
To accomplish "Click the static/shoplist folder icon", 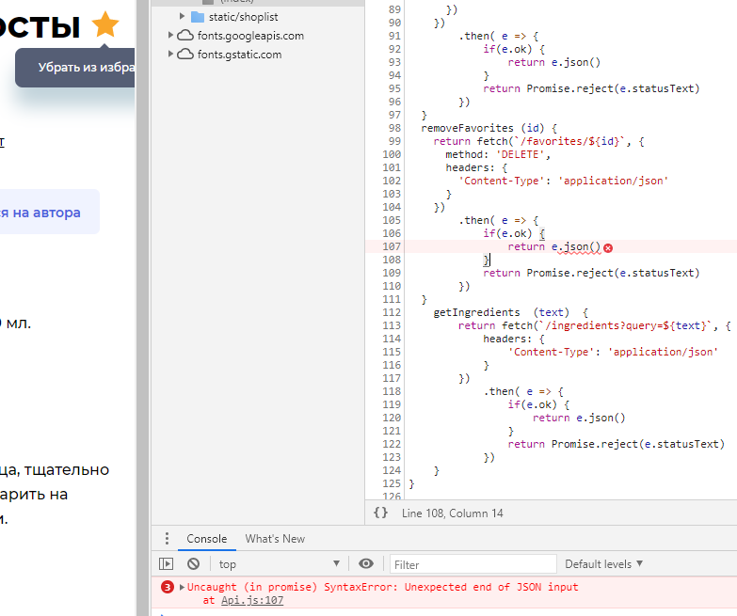I will click(x=198, y=17).
